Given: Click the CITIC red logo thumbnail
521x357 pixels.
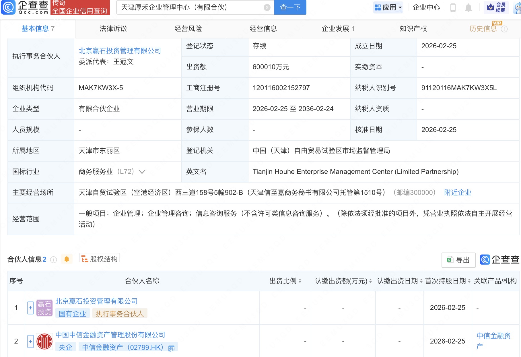Looking at the screenshot, I should (x=44, y=342).
